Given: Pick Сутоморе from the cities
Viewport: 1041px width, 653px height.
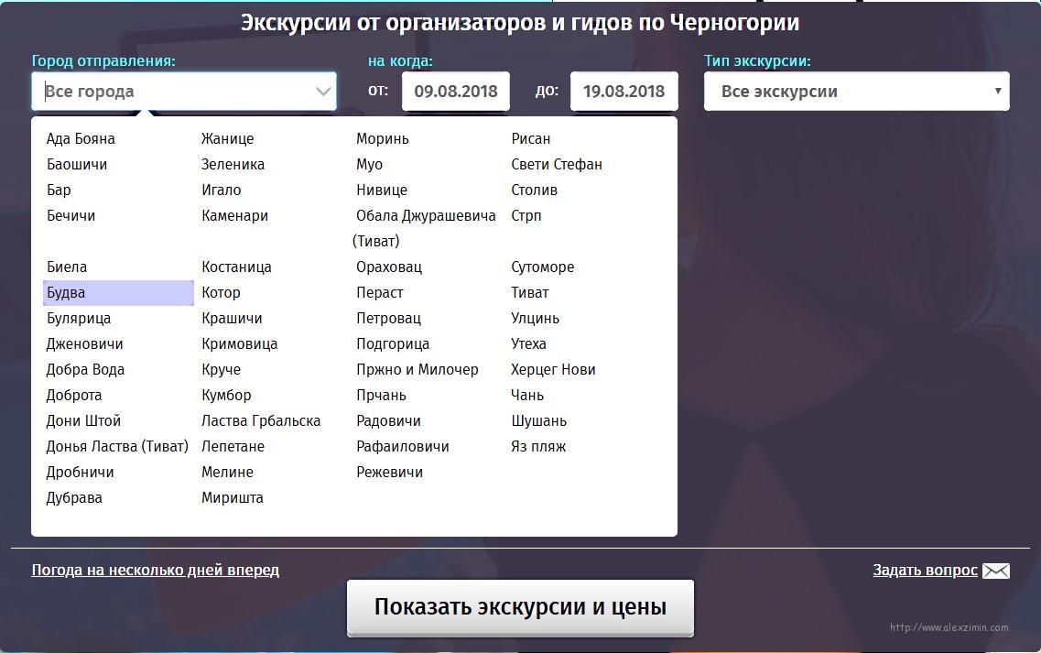Looking at the screenshot, I should coord(542,267).
